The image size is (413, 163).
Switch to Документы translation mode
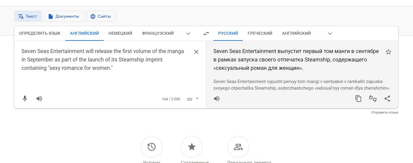(64, 16)
